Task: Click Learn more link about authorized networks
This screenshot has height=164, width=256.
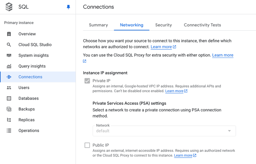Action: pos(161,47)
